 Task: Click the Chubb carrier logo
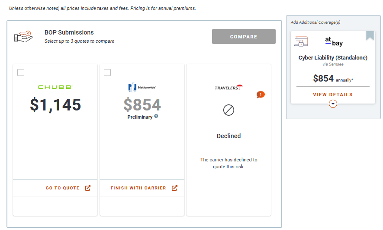pyautogui.click(x=55, y=87)
